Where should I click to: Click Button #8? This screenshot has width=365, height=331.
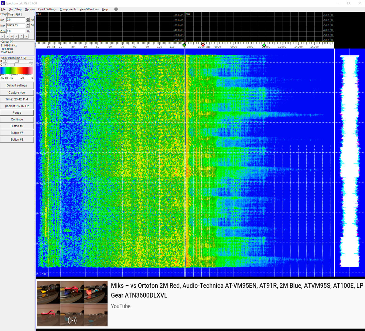click(17, 139)
